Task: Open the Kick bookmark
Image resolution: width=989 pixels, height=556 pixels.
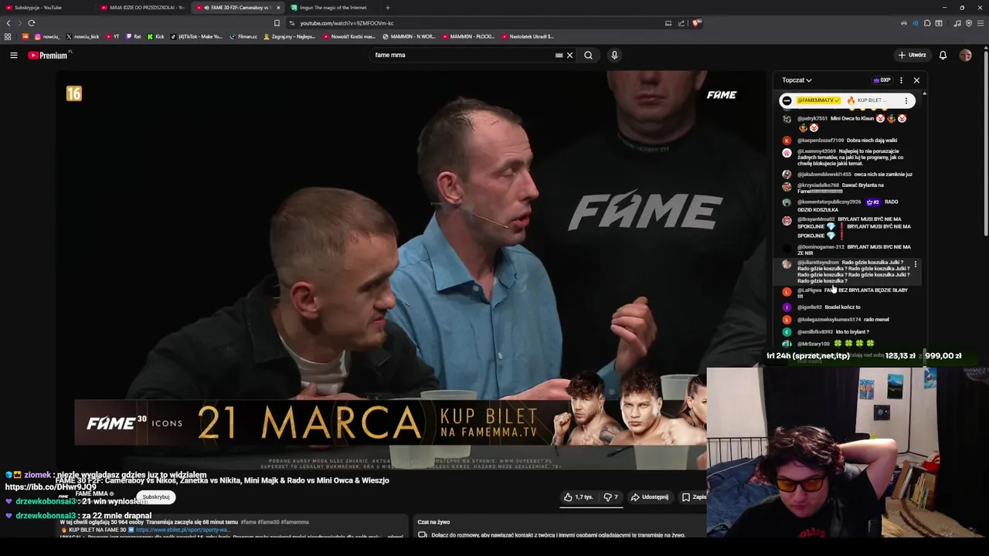Action: tap(155, 36)
